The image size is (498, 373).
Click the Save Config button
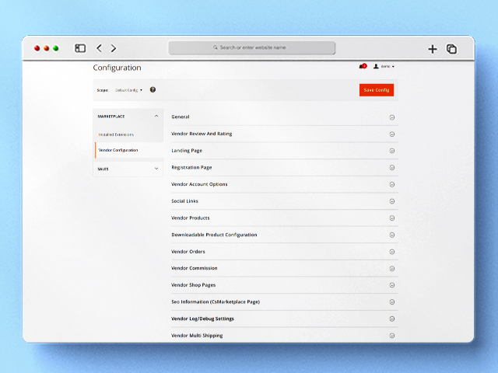coord(377,90)
